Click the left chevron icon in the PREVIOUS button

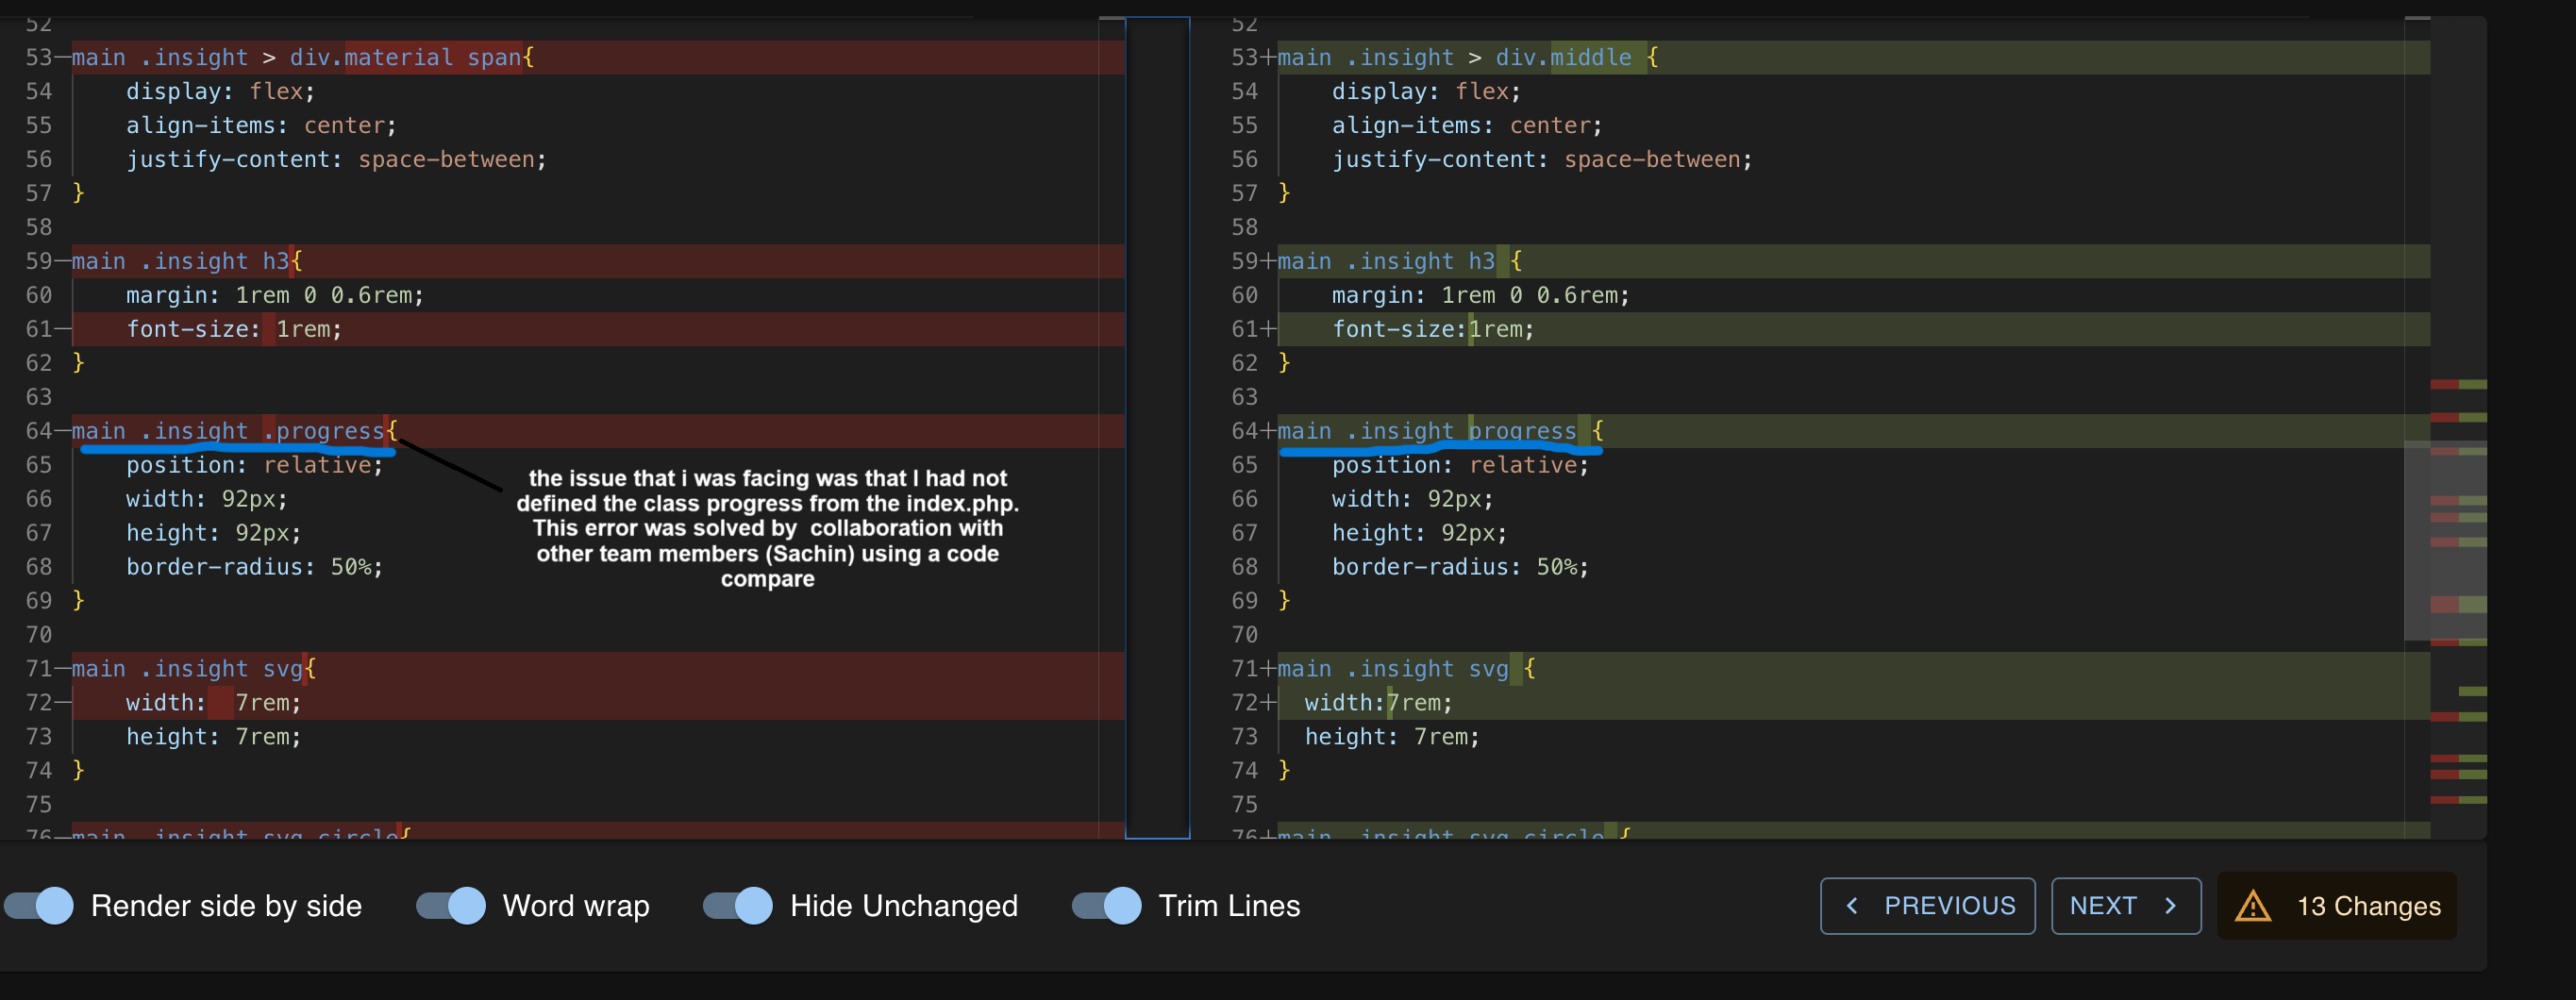click(1852, 906)
